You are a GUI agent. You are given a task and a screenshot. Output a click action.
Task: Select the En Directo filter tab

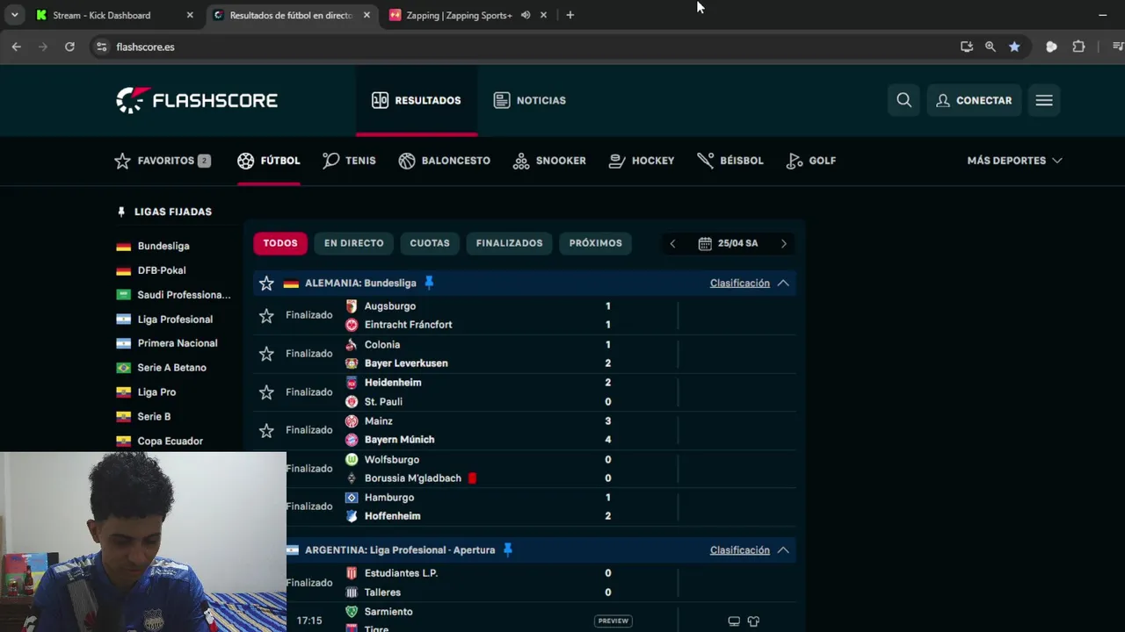pos(353,243)
